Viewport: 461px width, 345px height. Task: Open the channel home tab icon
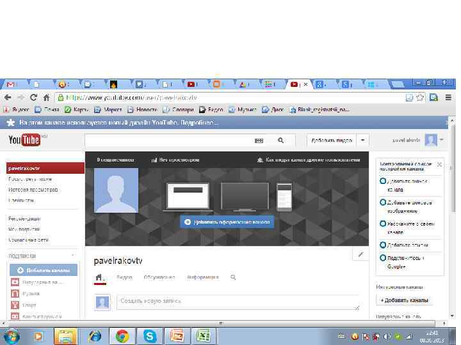coord(100,277)
